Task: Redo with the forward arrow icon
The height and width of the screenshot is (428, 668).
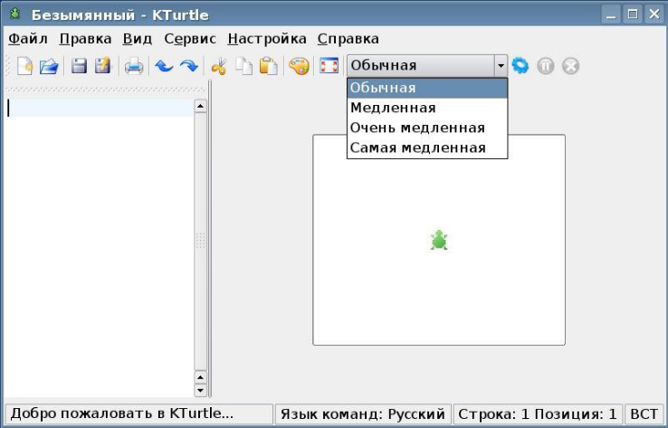Action: coord(188,66)
